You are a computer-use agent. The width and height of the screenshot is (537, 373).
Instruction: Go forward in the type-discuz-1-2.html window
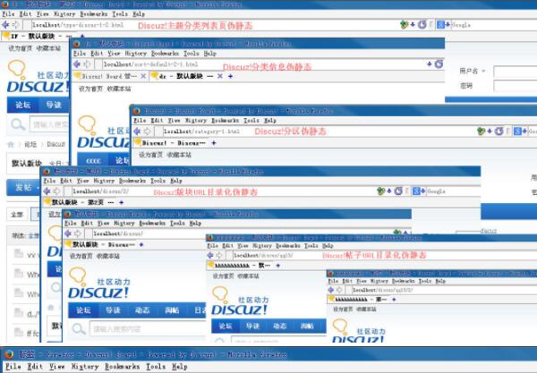(x=16, y=25)
